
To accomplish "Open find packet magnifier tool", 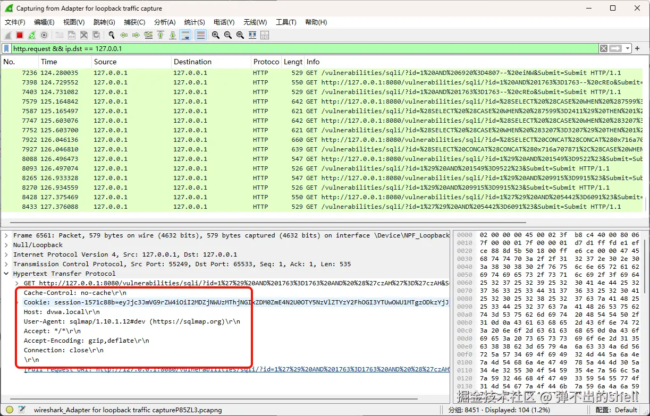I will (x=112, y=35).
